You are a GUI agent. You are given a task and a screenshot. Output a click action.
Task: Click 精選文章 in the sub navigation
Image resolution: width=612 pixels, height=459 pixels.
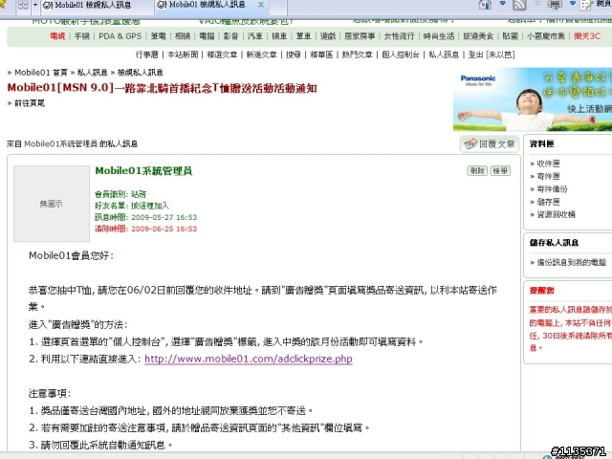[222, 55]
